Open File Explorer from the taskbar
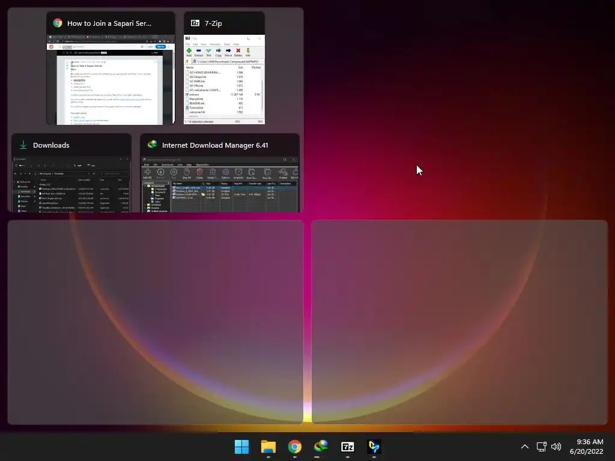This screenshot has height=461, width=615. tap(268, 447)
